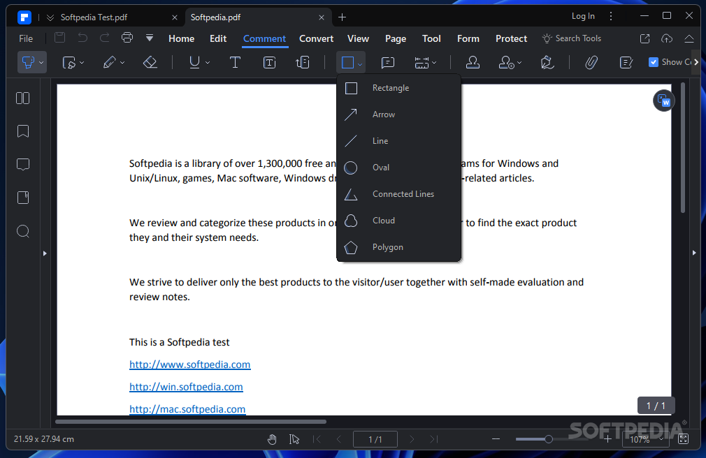706x458 pixels.
Task: Expand underline style dropdown arrow
Action: 208,63
